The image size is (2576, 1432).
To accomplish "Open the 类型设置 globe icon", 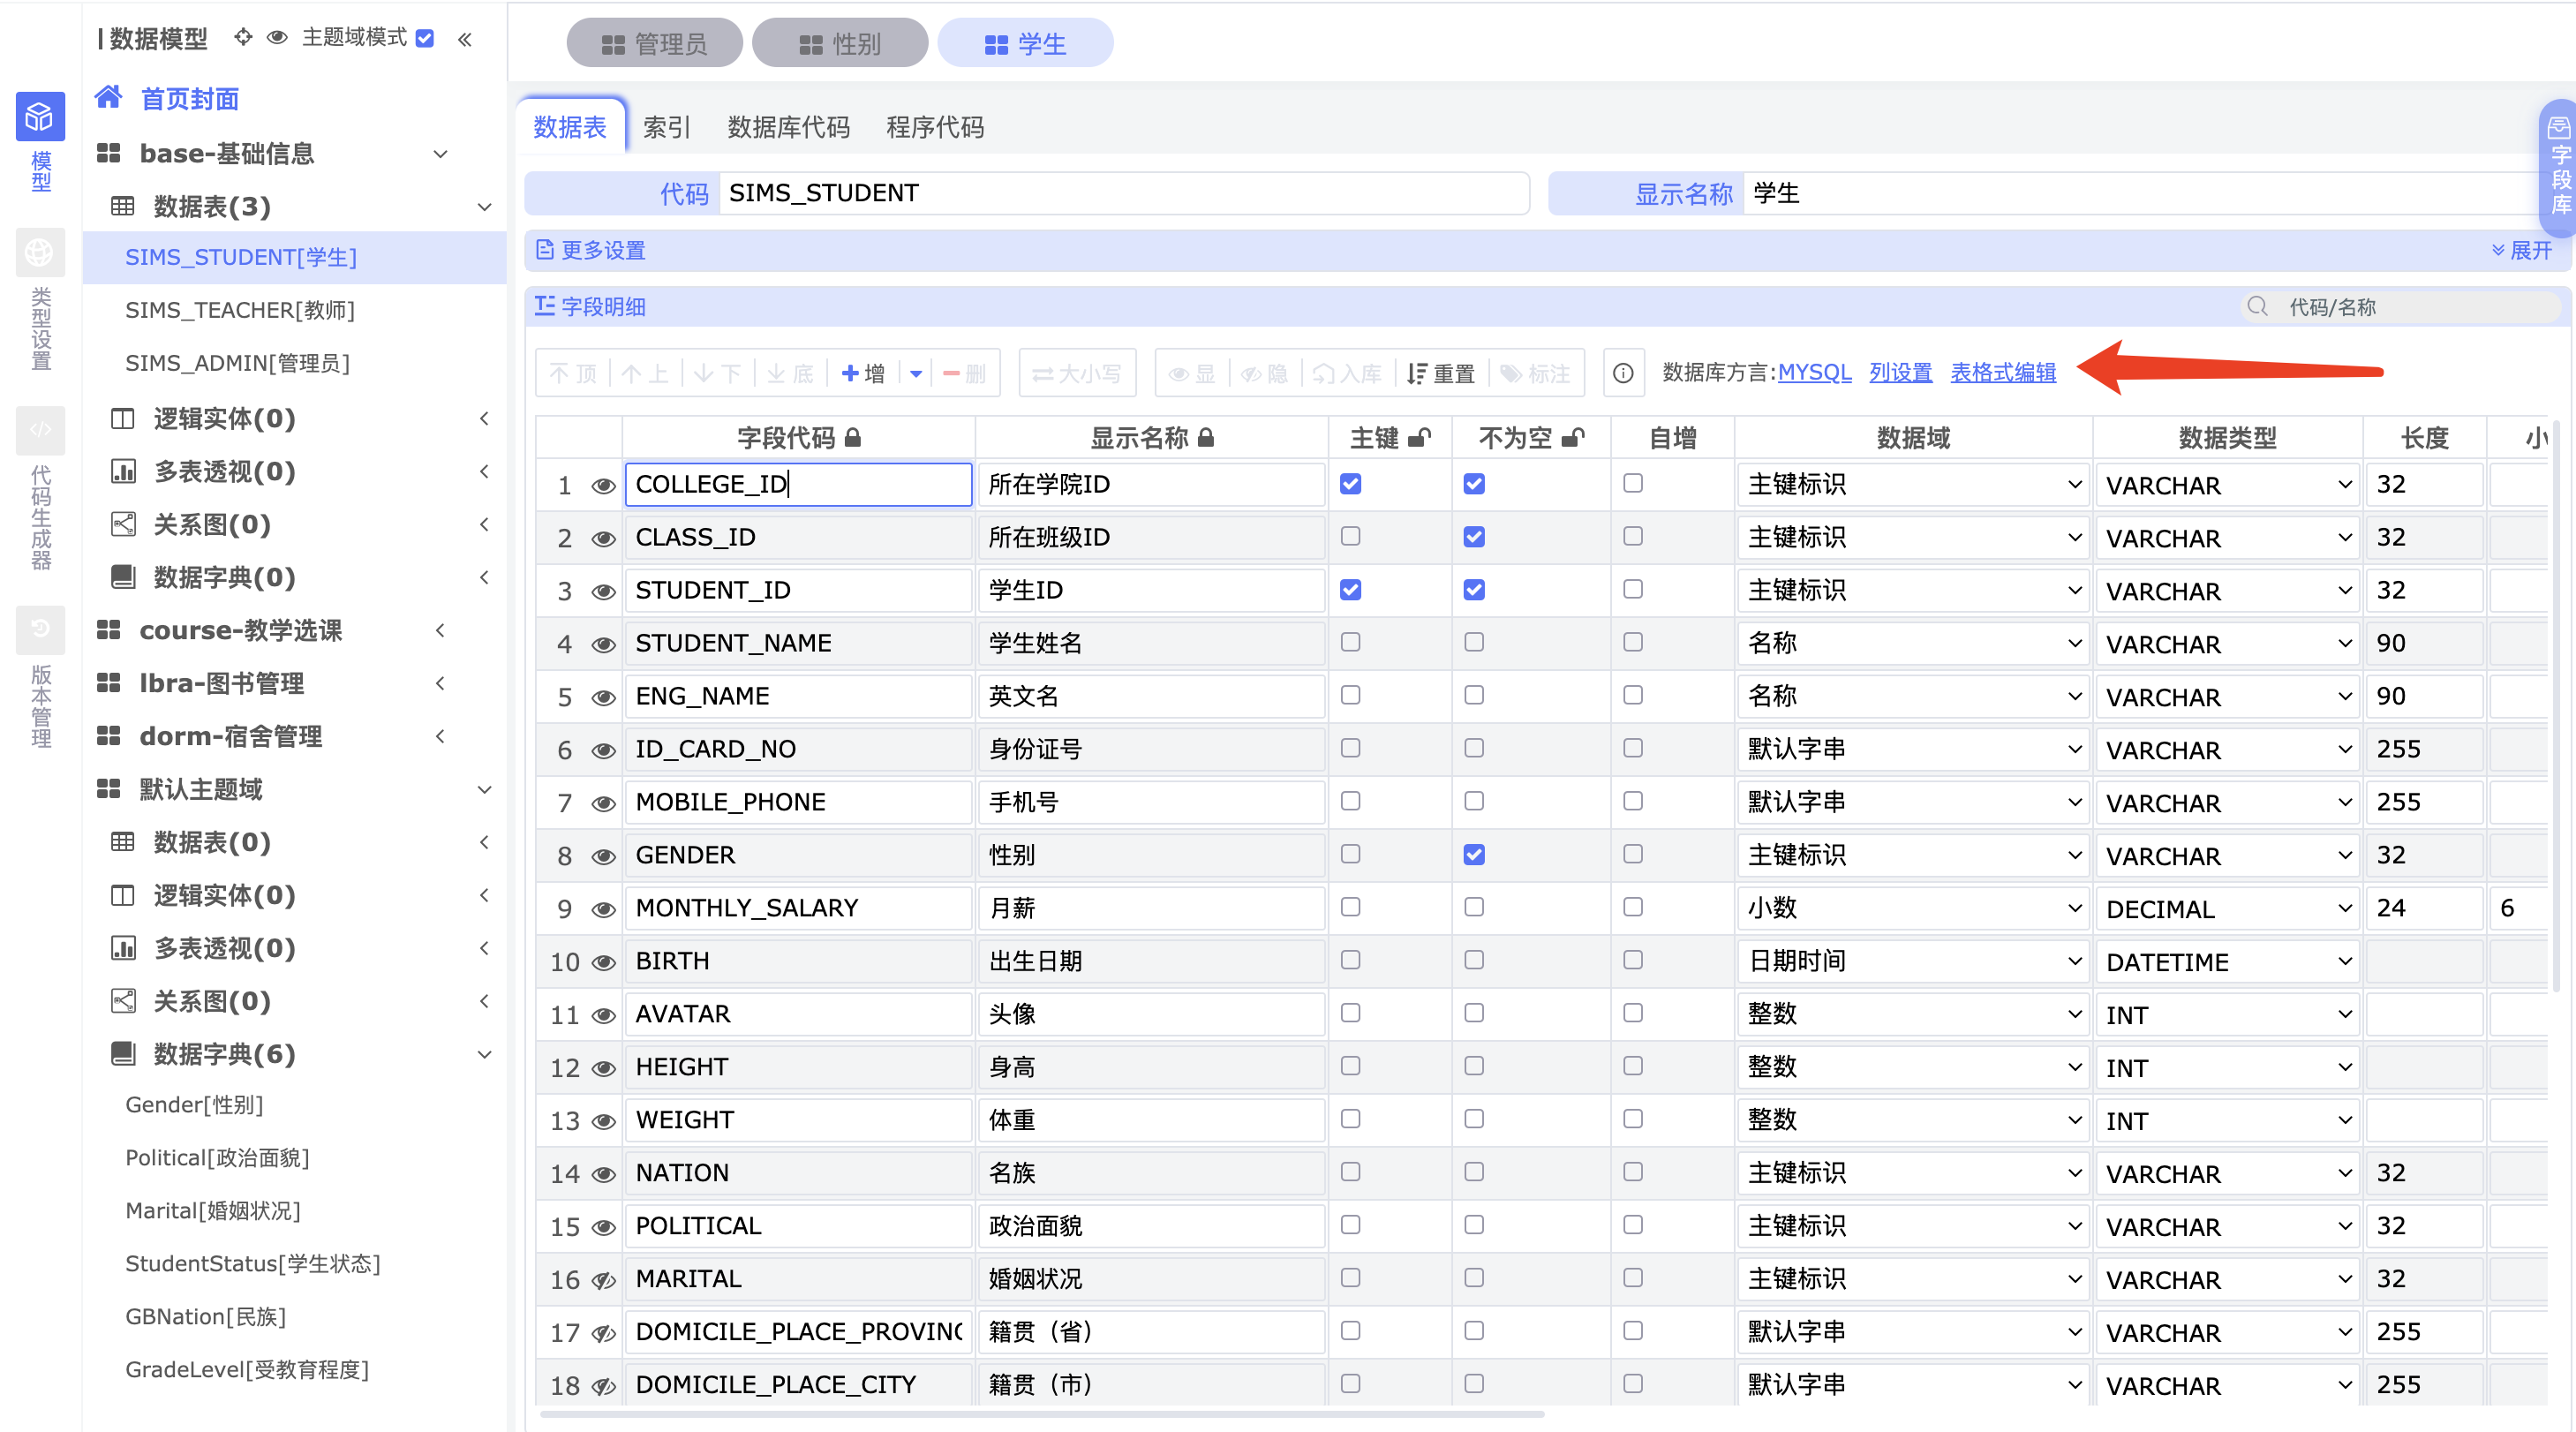I will (x=40, y=253).
